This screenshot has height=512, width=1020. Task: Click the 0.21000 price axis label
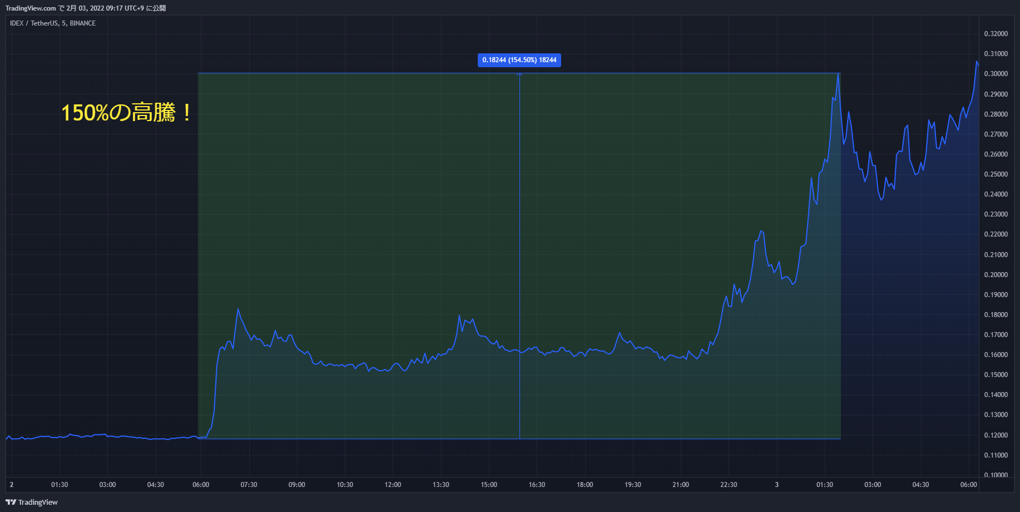click(996, 255)
